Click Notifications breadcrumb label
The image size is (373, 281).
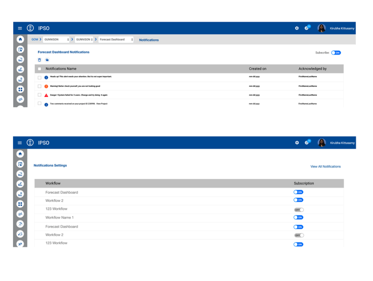tap(149, 40)
